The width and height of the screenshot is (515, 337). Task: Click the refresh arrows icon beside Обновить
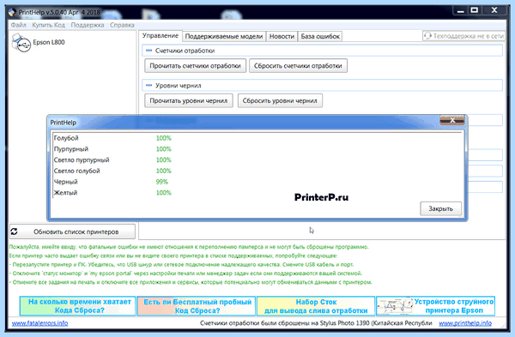[14, 232]
